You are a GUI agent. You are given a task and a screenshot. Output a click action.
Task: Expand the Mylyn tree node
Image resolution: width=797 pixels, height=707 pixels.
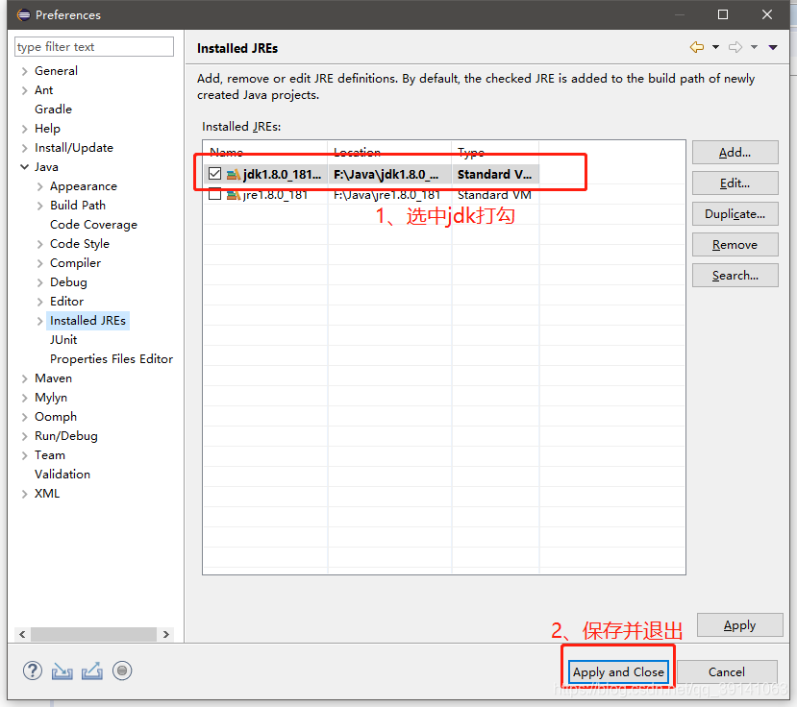coord(24,399)
